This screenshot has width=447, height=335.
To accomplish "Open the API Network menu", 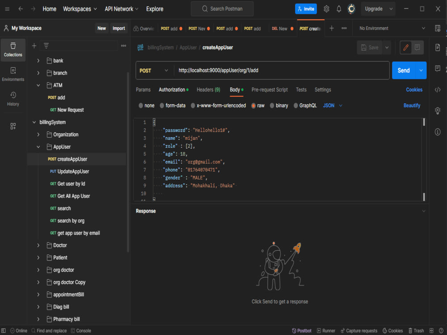I will click(x=122, y=9).
